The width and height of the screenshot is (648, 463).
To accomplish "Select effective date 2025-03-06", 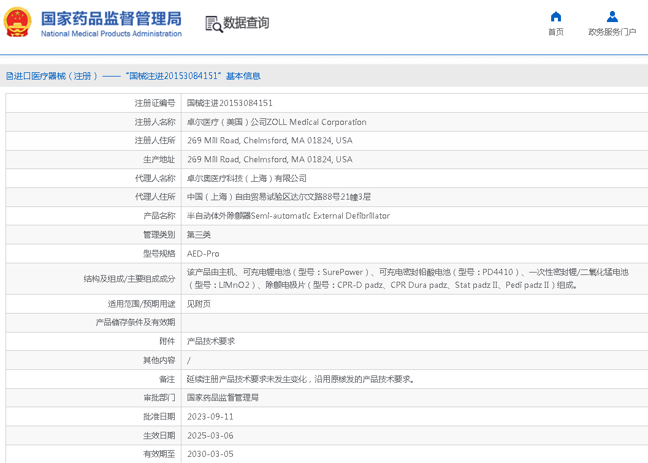I will (x=210, y=435).
